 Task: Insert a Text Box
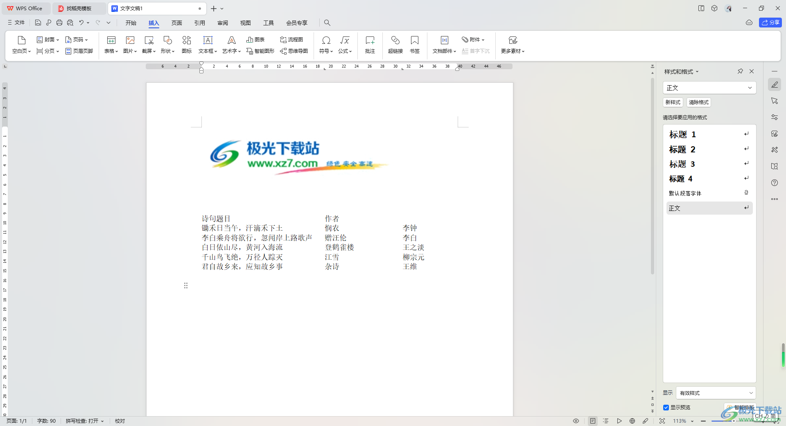point(208,45)
